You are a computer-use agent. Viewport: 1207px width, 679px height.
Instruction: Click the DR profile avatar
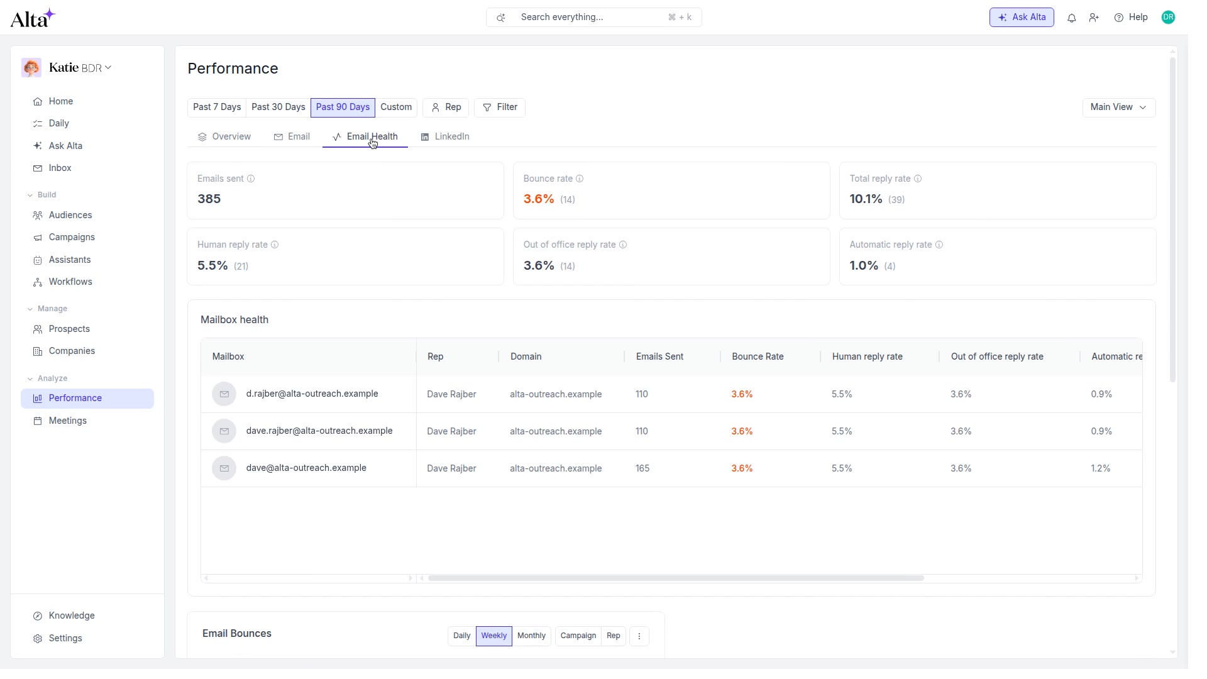pyautogui.click(x=1168, y=18)
